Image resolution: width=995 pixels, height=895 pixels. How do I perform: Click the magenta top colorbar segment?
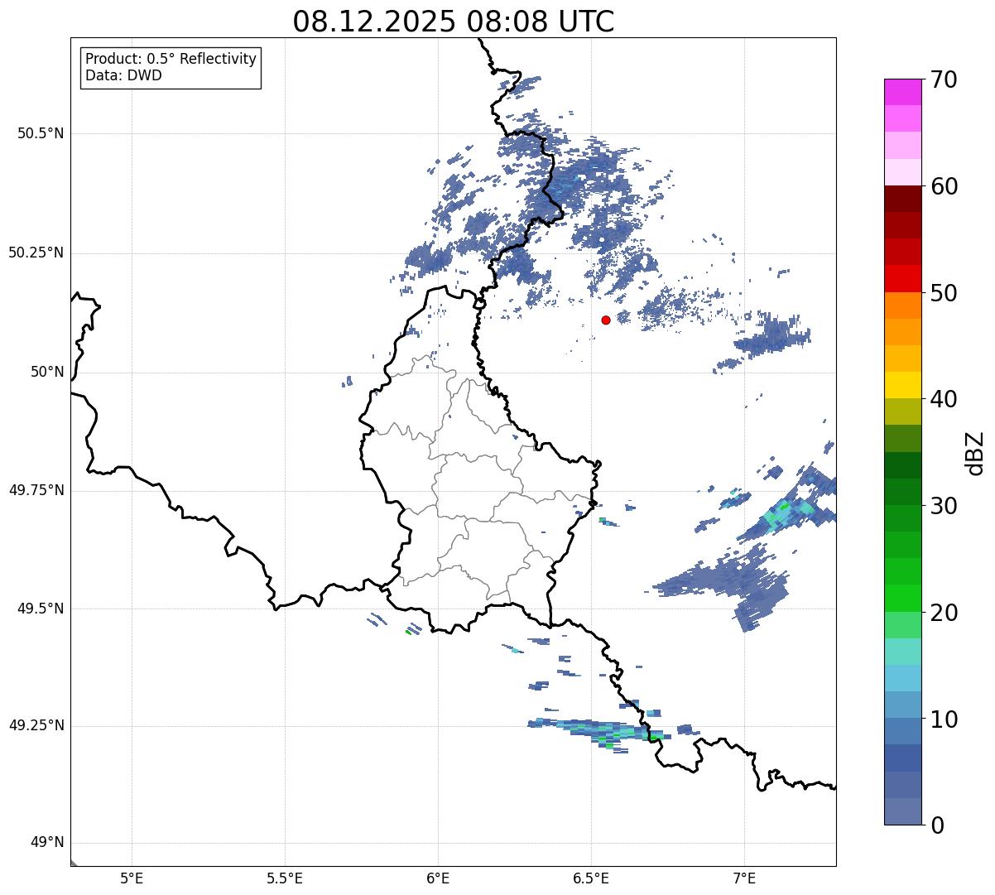(x=903, y=92)
